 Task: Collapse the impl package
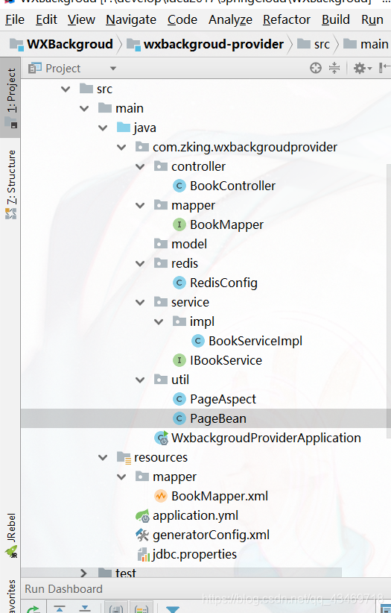coord(159,321)
